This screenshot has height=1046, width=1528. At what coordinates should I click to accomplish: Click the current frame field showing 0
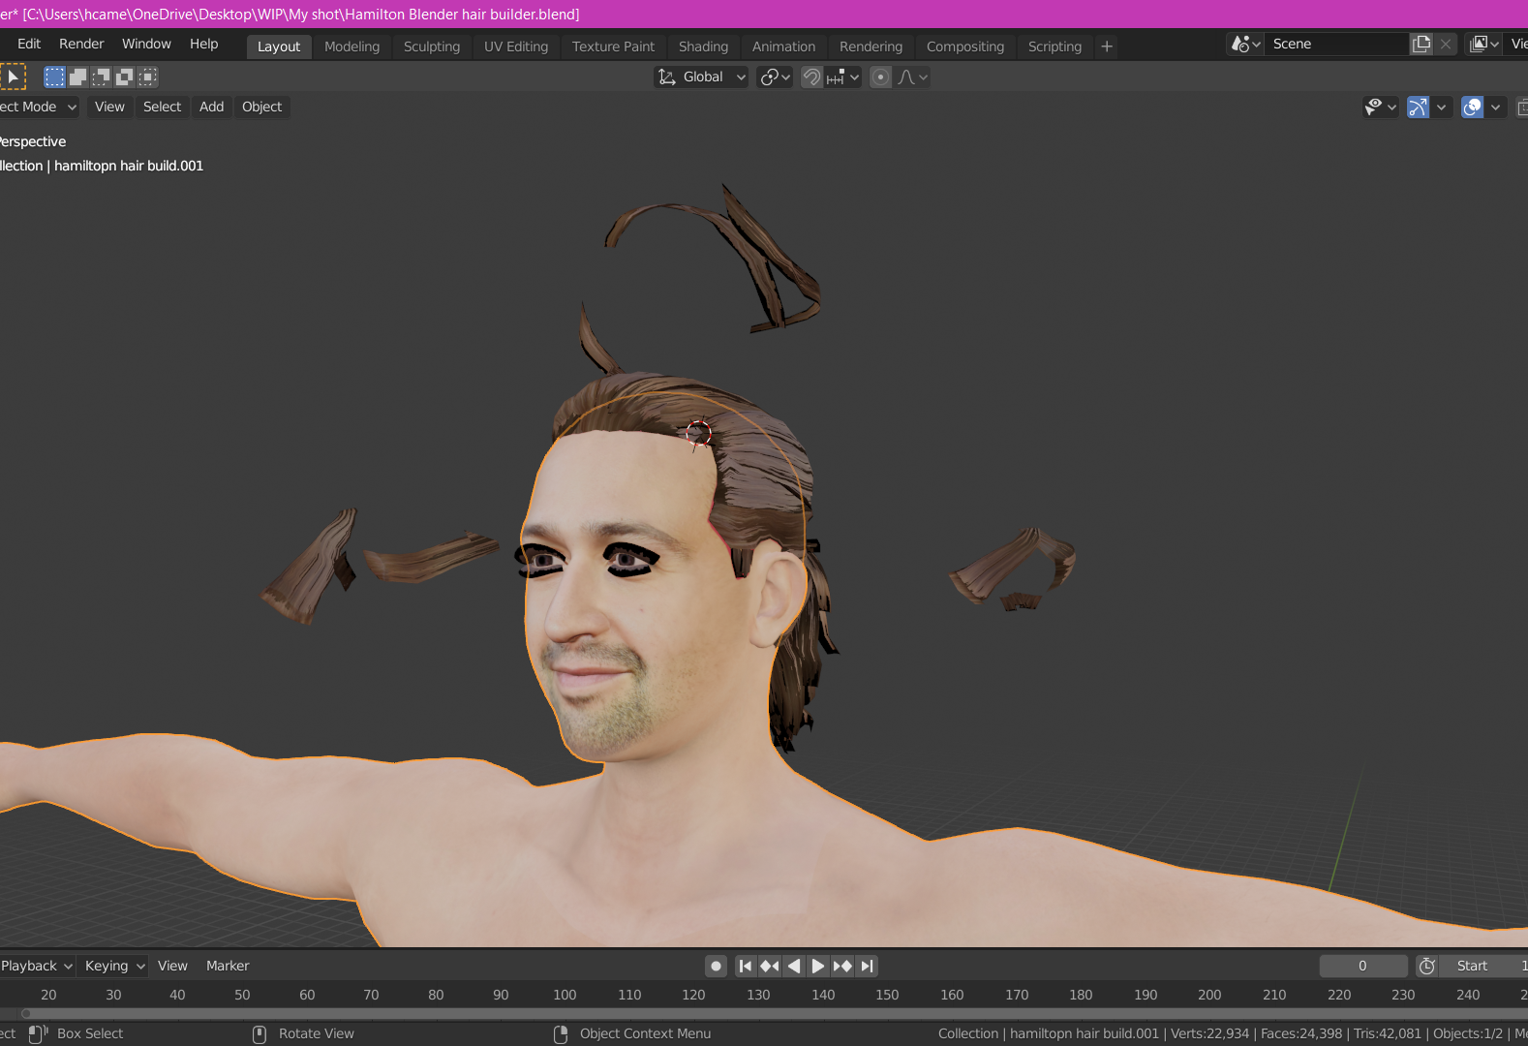1362,966
